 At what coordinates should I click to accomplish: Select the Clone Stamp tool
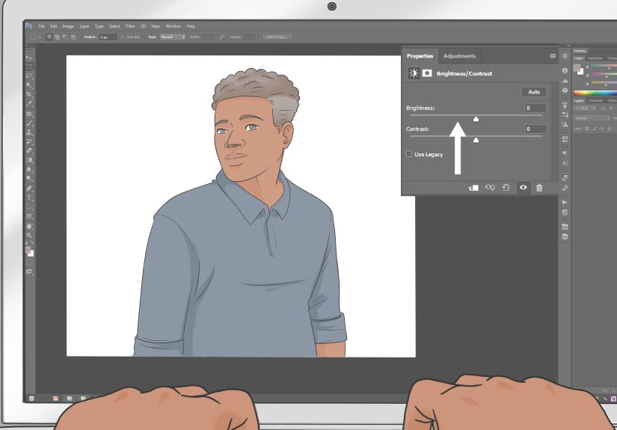coord(29,132)
